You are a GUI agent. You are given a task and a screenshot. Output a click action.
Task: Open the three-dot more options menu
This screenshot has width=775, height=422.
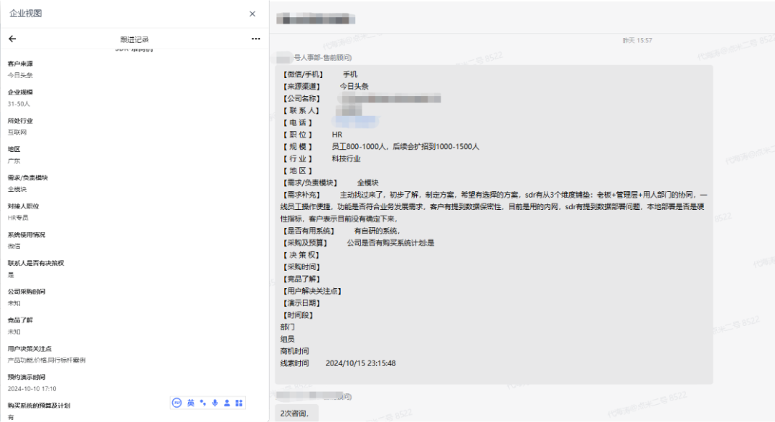tap(255, 39)
